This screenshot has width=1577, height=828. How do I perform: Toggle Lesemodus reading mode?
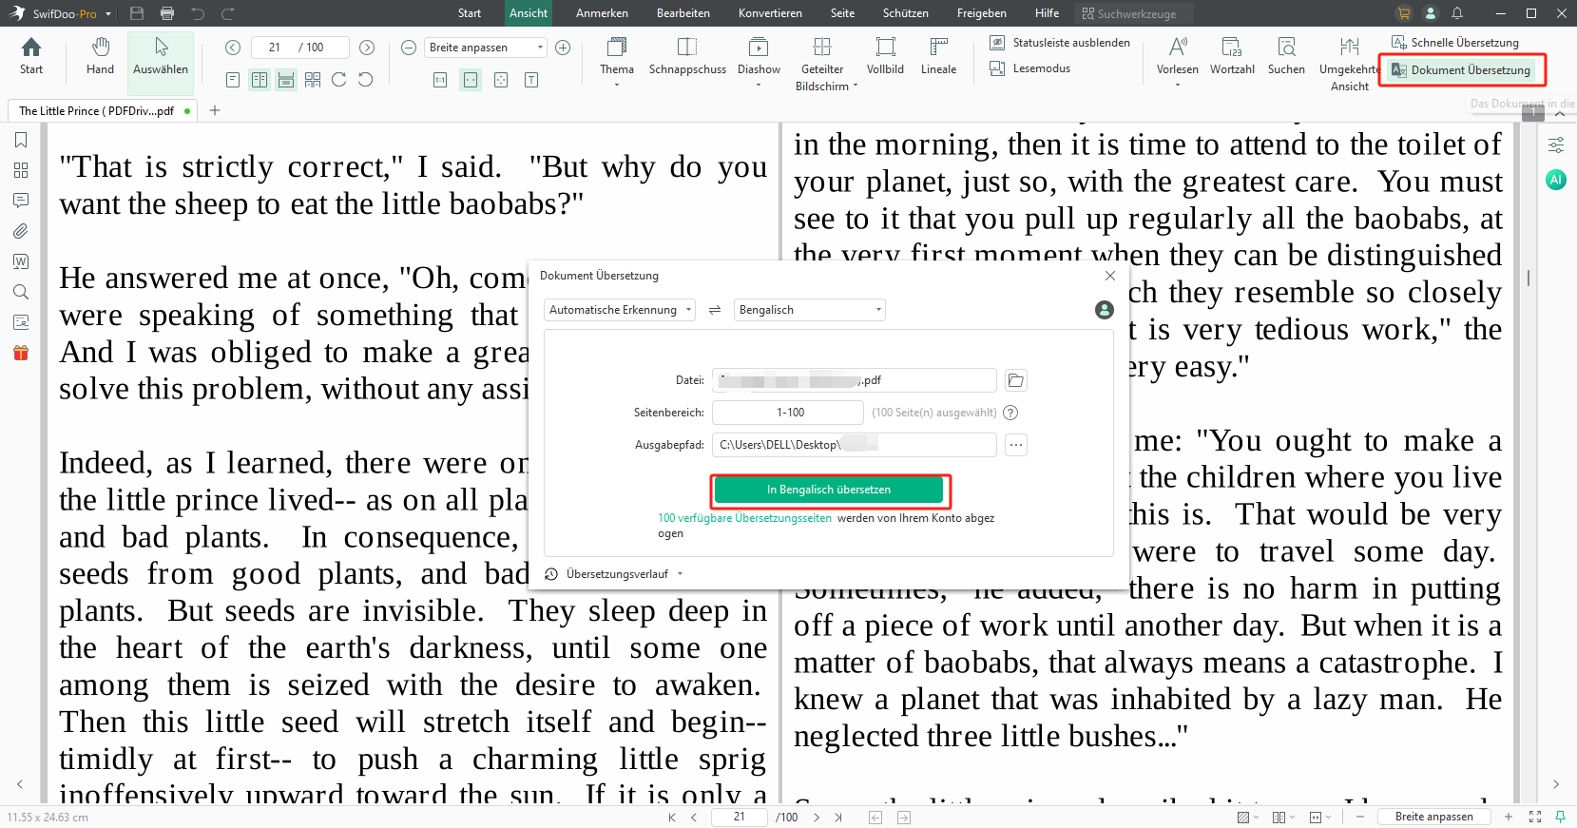(x=1030, y=68)
